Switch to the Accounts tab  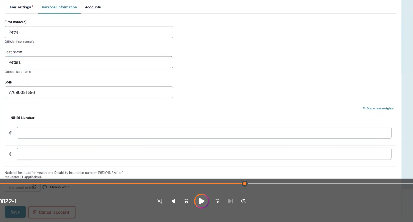93,7
